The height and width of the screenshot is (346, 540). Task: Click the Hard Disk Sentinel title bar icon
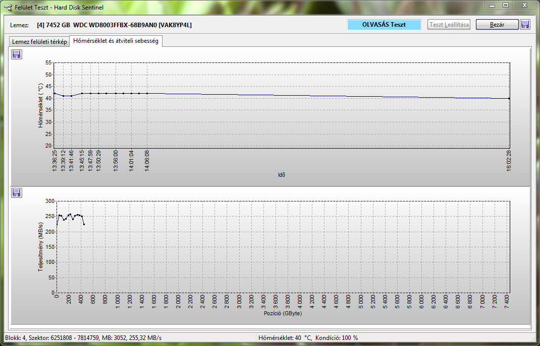9,7
